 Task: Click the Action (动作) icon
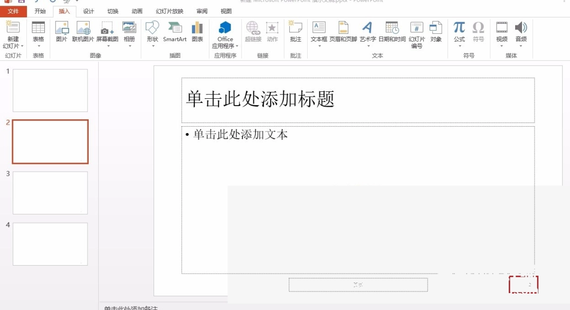(x=272, y=27)
